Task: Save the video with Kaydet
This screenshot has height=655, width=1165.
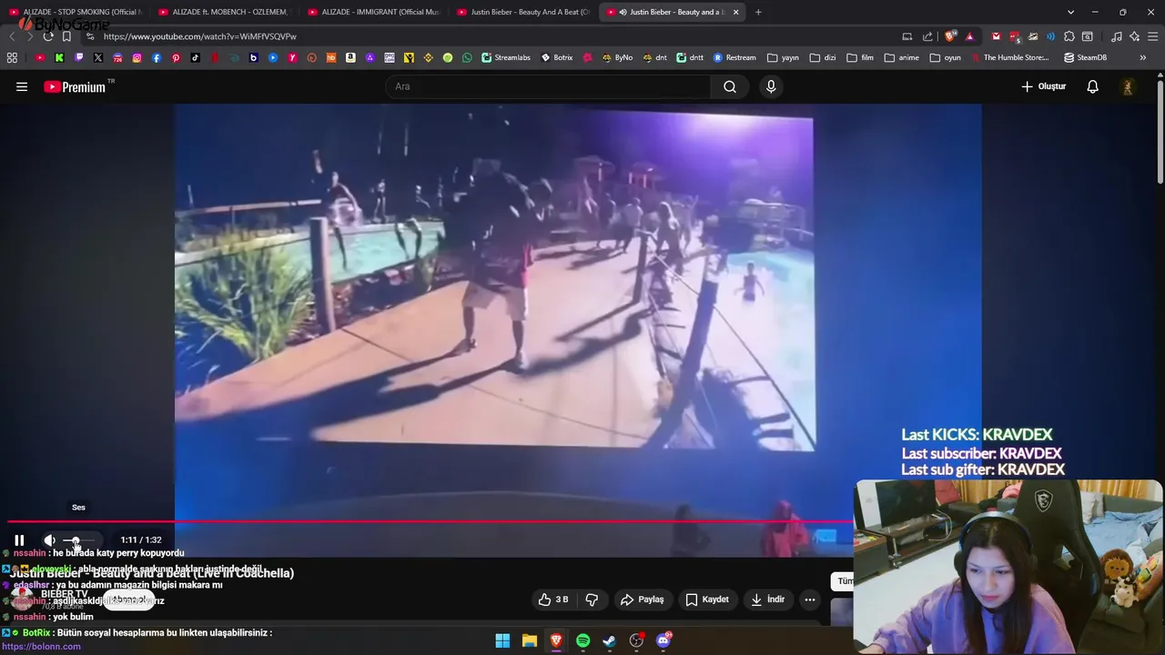Action: 707,600
